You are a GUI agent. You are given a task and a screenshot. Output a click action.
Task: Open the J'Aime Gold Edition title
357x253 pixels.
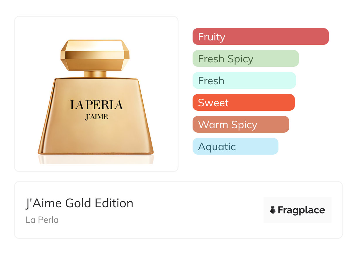[79, 203]
